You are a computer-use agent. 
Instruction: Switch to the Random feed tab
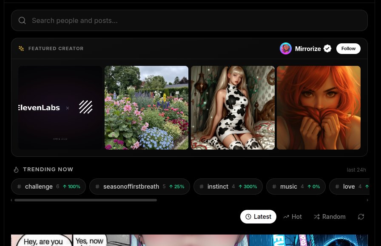click(x=330, y=217)
